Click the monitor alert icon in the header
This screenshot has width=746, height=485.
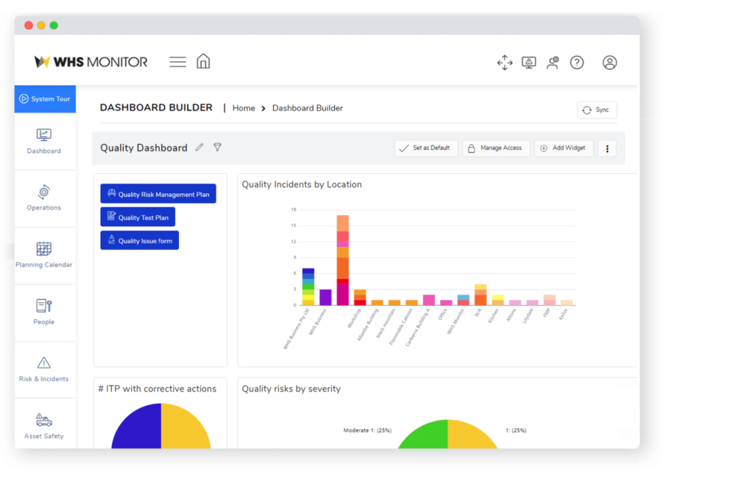click(529, 63)
